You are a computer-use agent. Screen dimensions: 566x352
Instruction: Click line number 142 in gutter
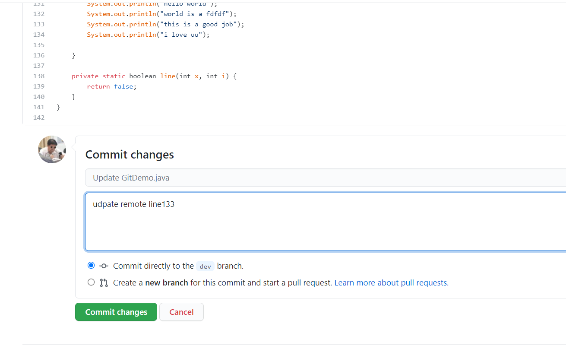(39, 117)
